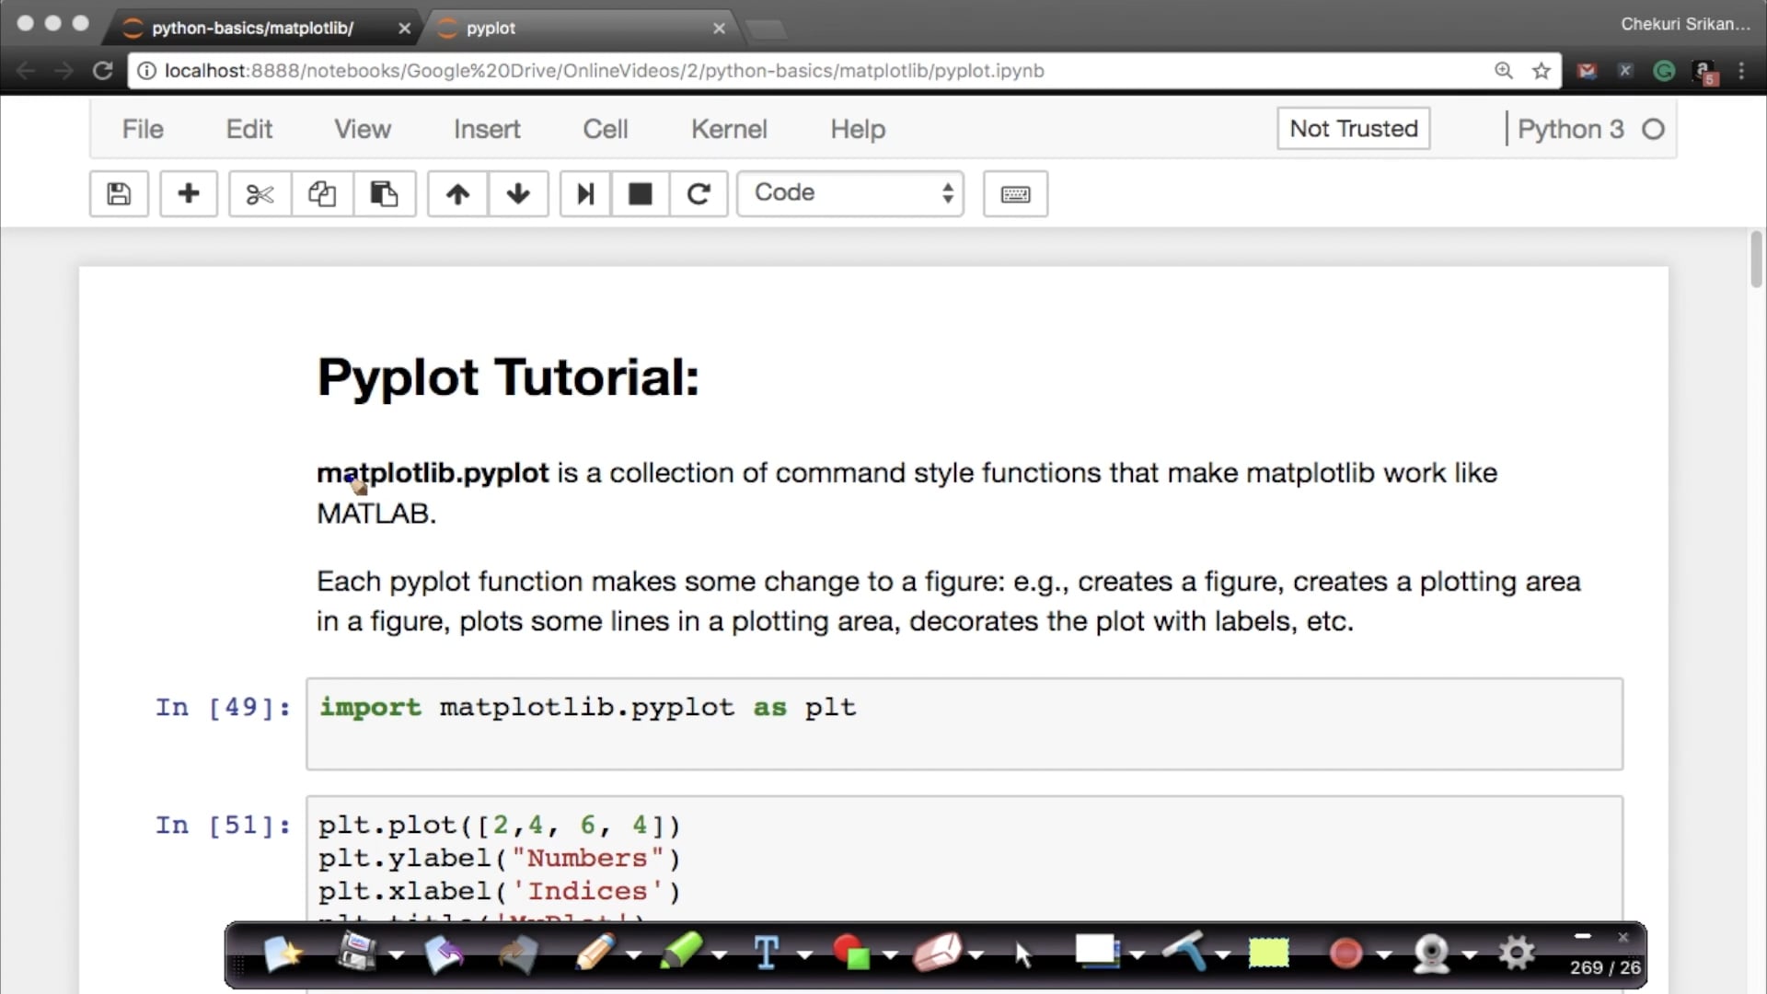Click the yellow-green color swatch in annotation bar

[1268, 953]
